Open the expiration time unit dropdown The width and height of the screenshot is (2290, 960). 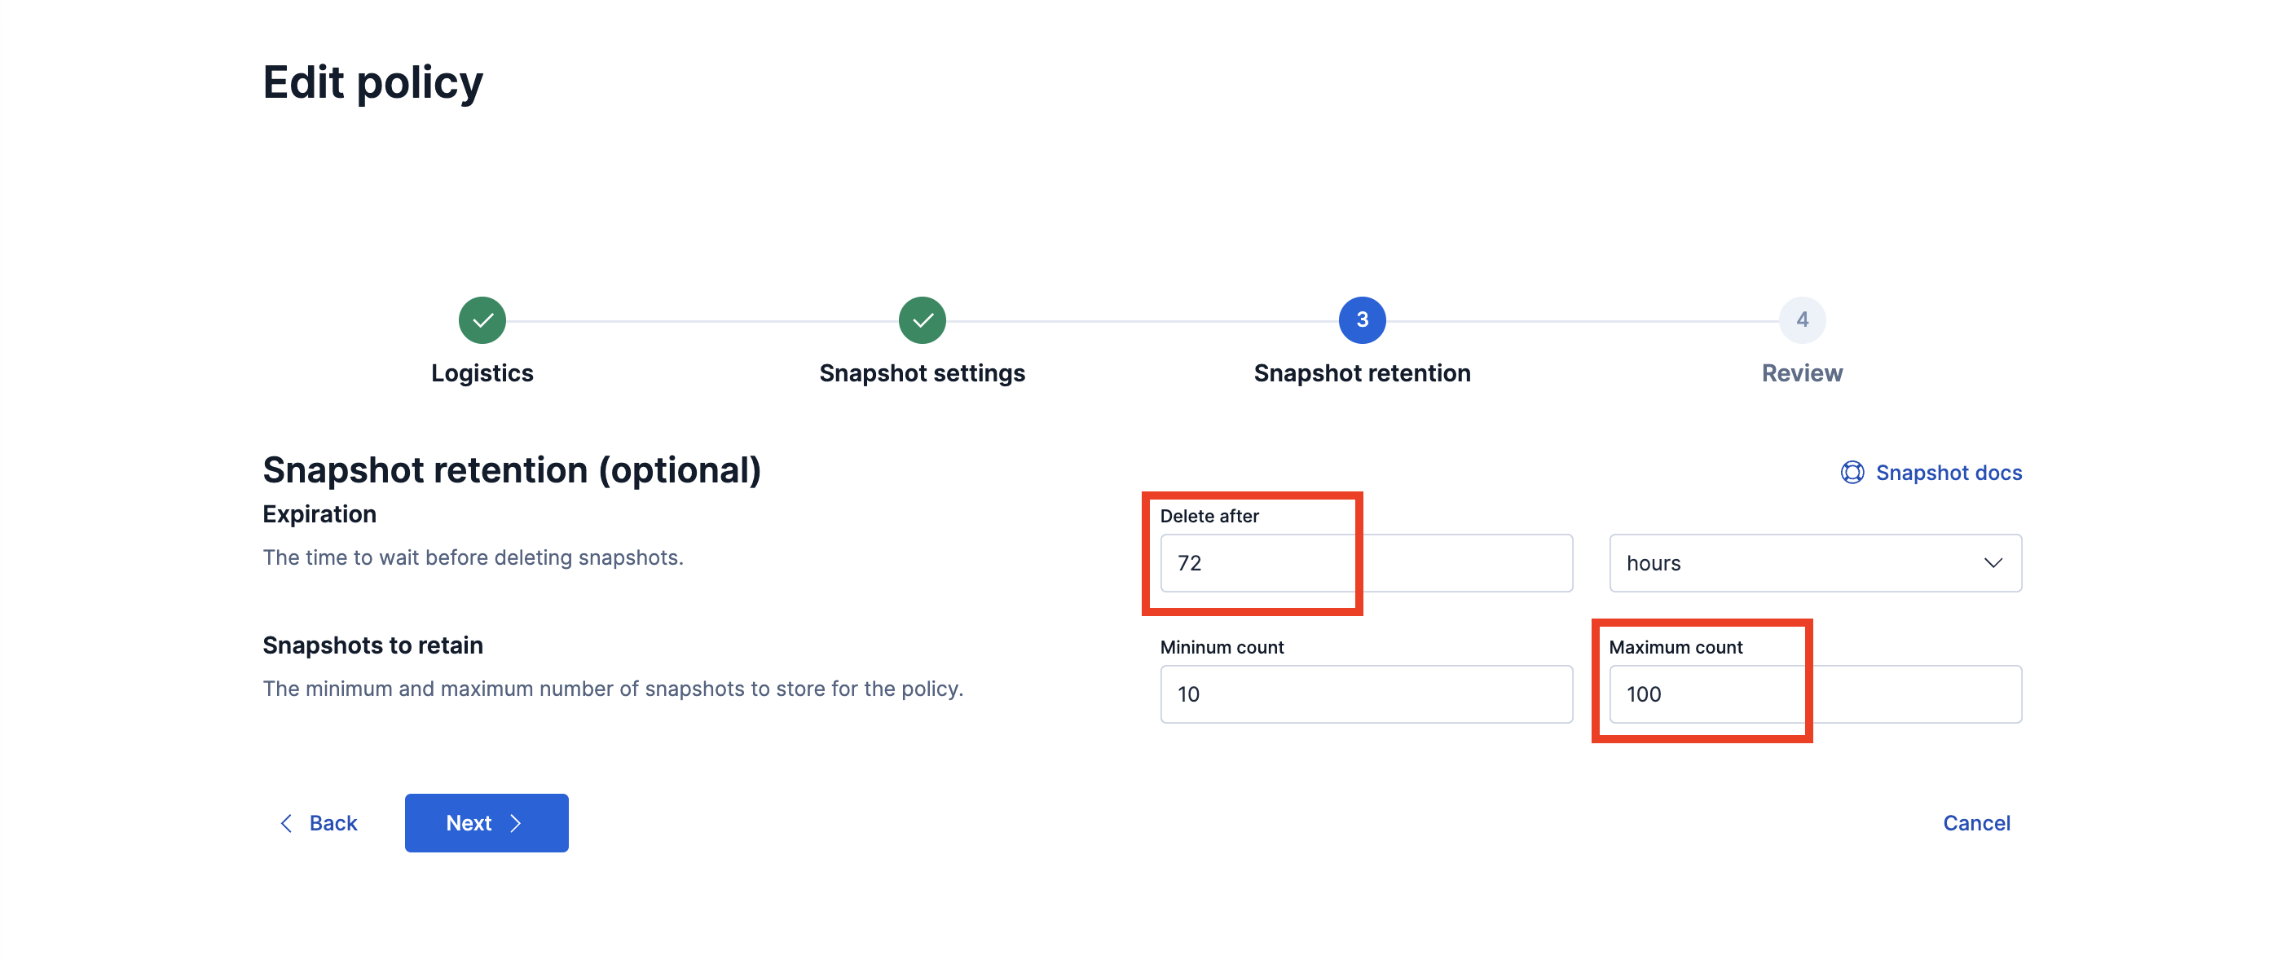click(1813, 562)
